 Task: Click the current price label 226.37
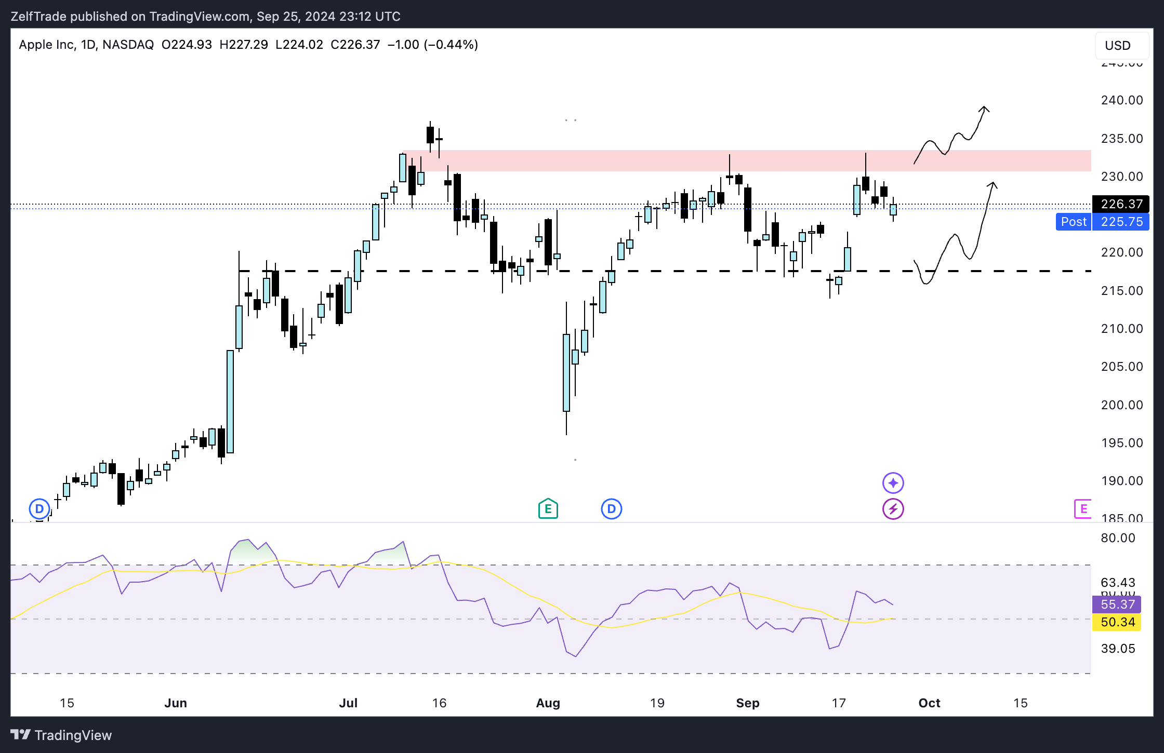pos(1121,204)
